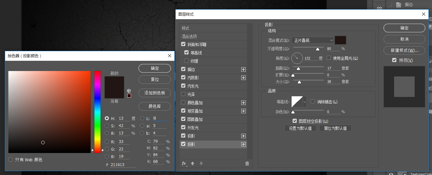Click 新建样式(W)... button
The height and width of the screenshot is (175, 432).
tap(404, 50)
